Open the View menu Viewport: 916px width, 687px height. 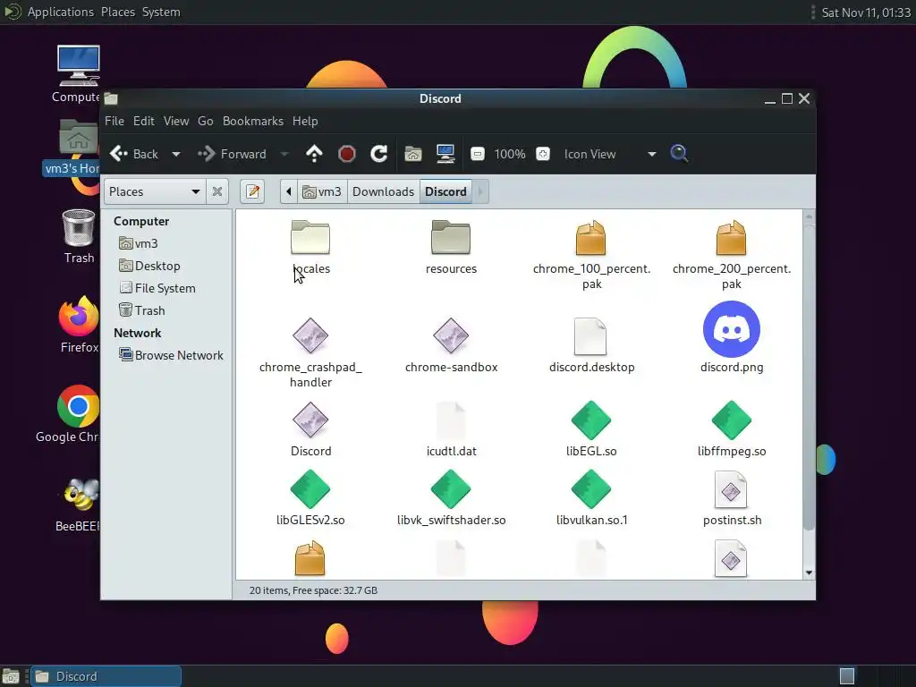[176, 121]
